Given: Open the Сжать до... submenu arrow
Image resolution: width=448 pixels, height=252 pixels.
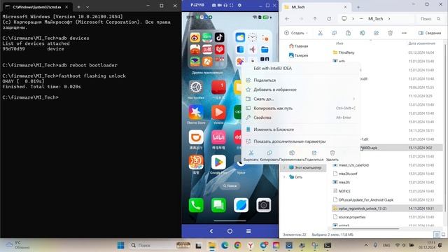Looking at the screenshot, I should tap(353, 99).
